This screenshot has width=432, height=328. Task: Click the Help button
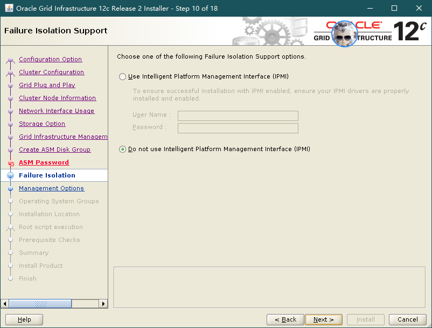[24, 319]
